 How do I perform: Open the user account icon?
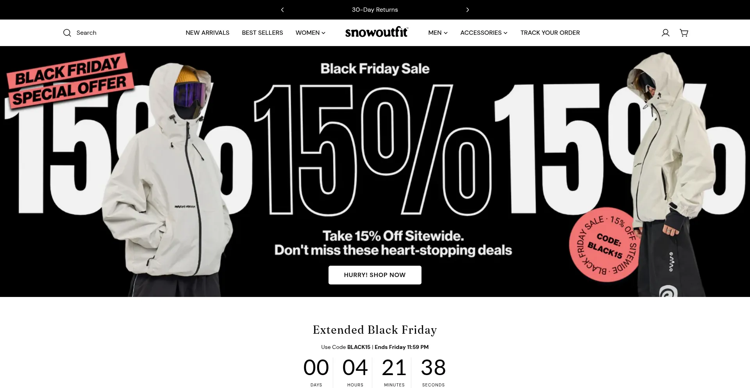point(665,33)
